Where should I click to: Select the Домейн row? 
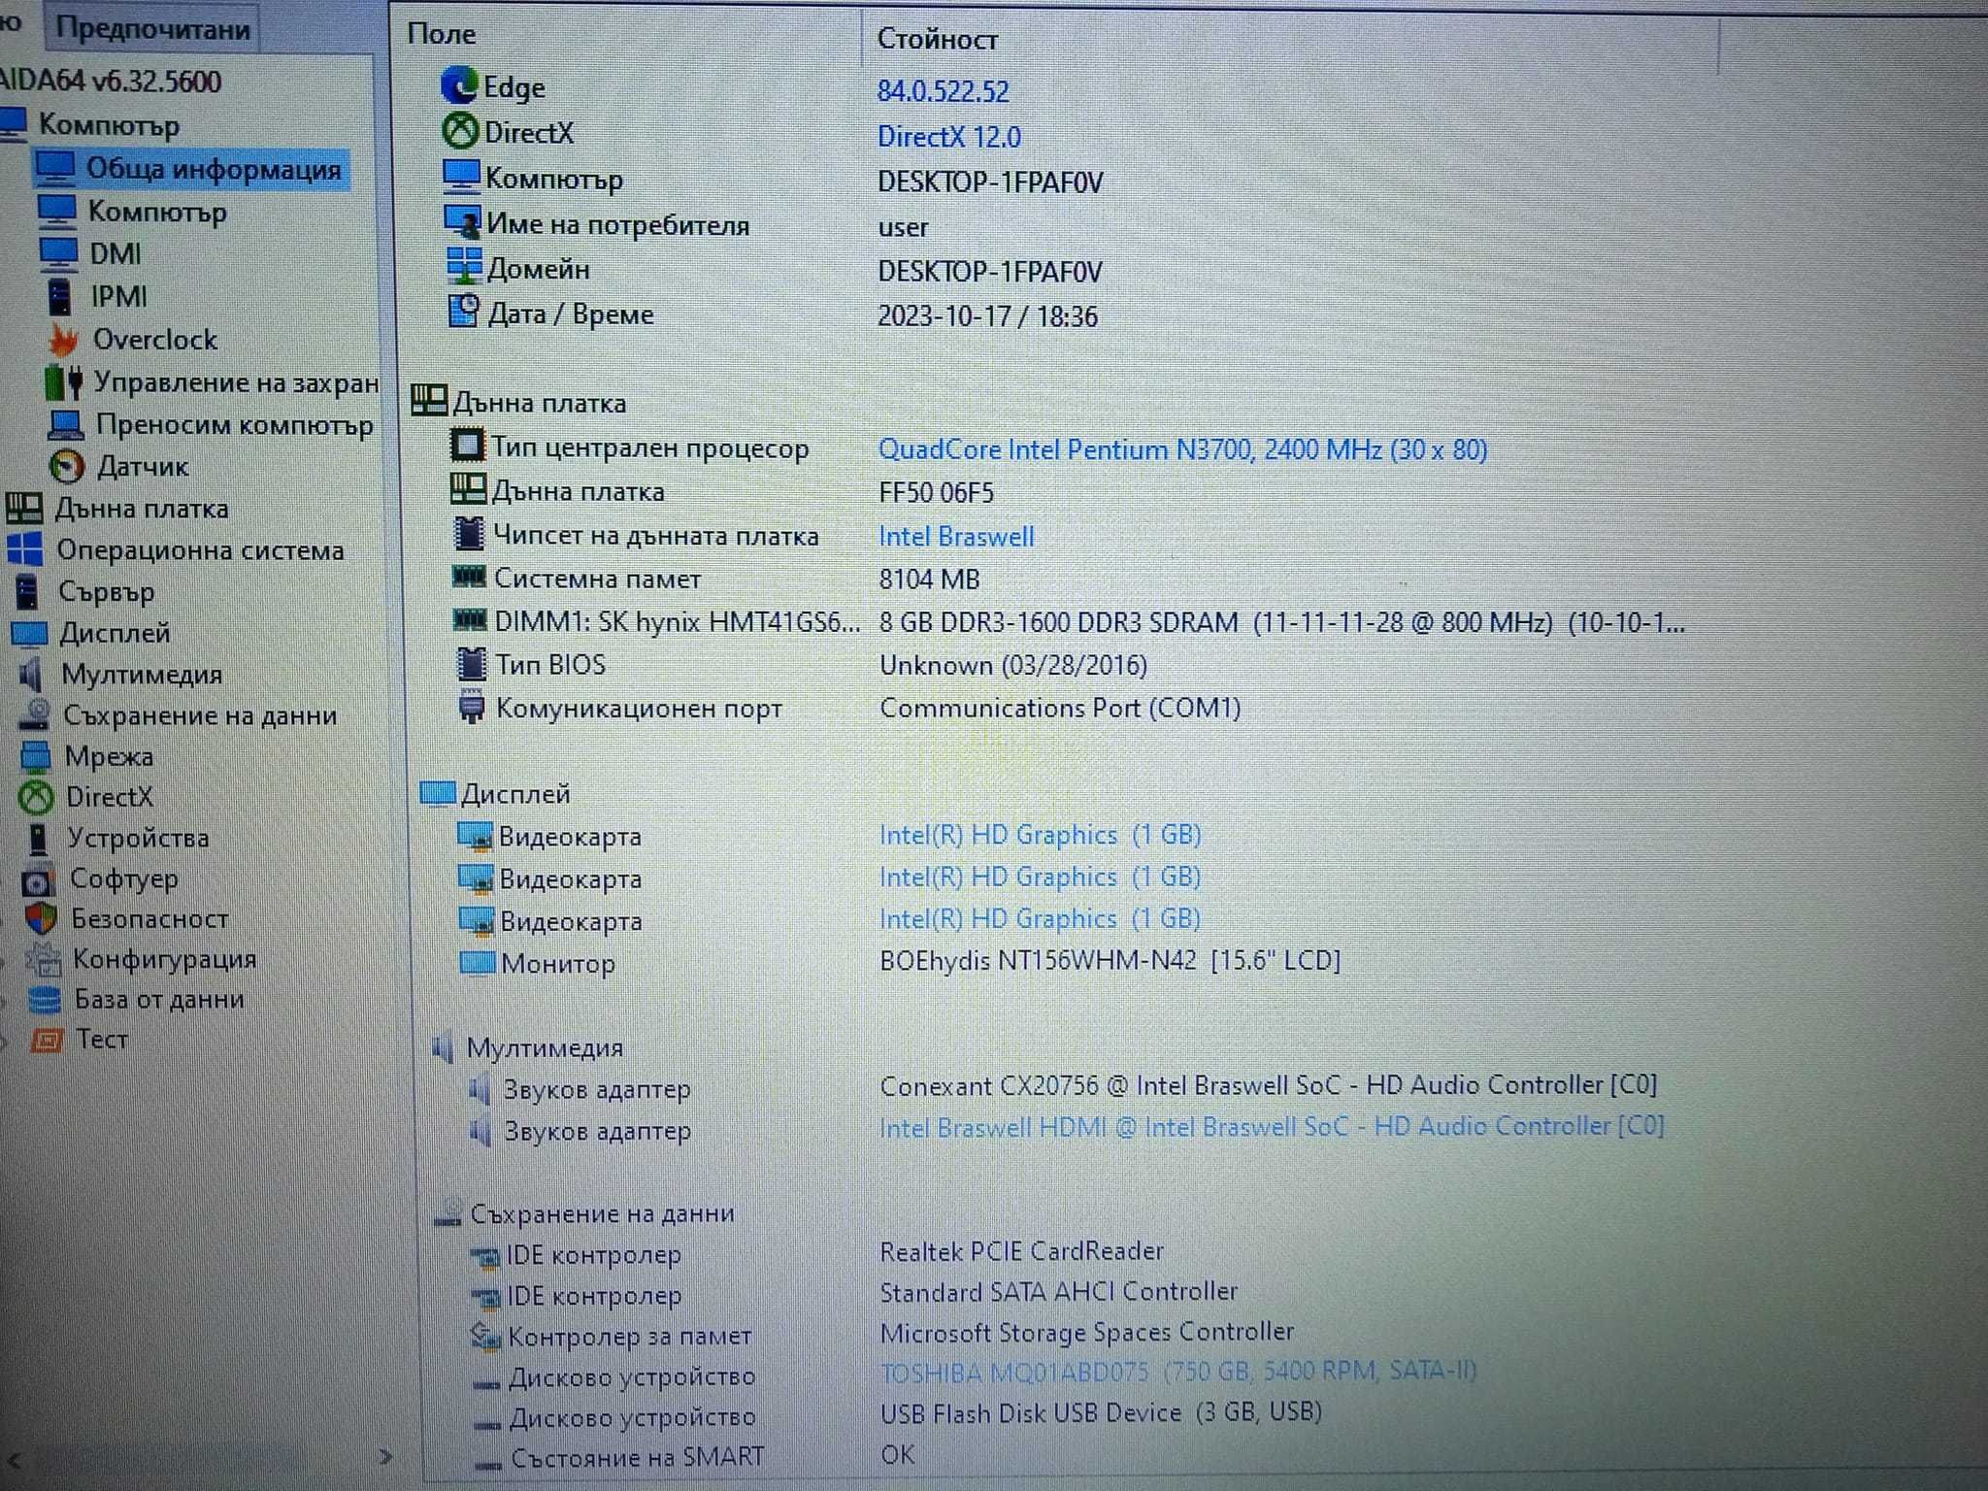click(775, 270)
